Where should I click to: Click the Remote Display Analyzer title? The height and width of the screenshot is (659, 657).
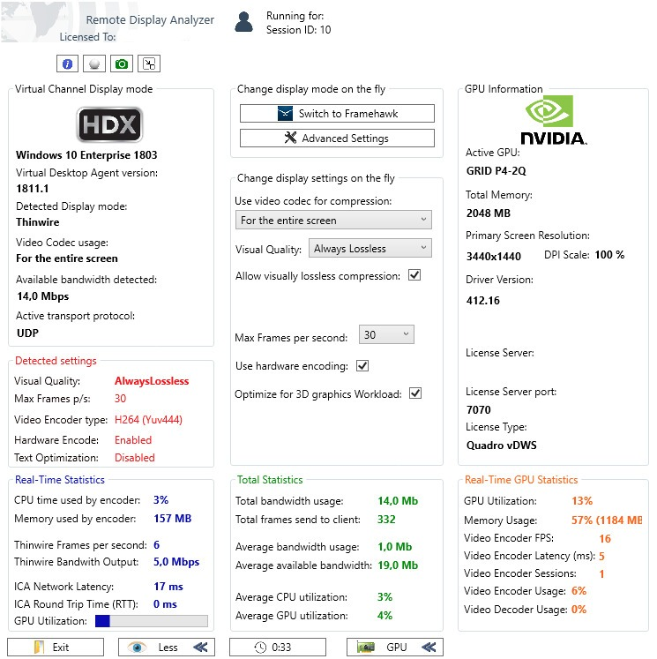(x=150, y=19)
